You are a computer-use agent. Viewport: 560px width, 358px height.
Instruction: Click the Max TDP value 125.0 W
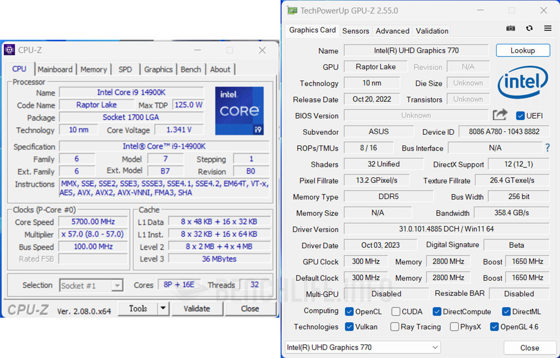click(x=188, y=105)
